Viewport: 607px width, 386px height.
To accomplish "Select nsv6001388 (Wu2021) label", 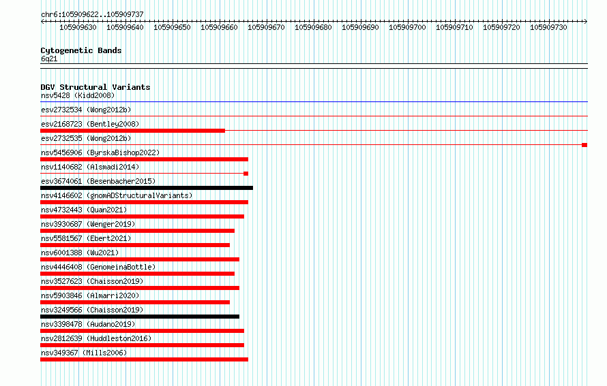I will click(80, 253).
